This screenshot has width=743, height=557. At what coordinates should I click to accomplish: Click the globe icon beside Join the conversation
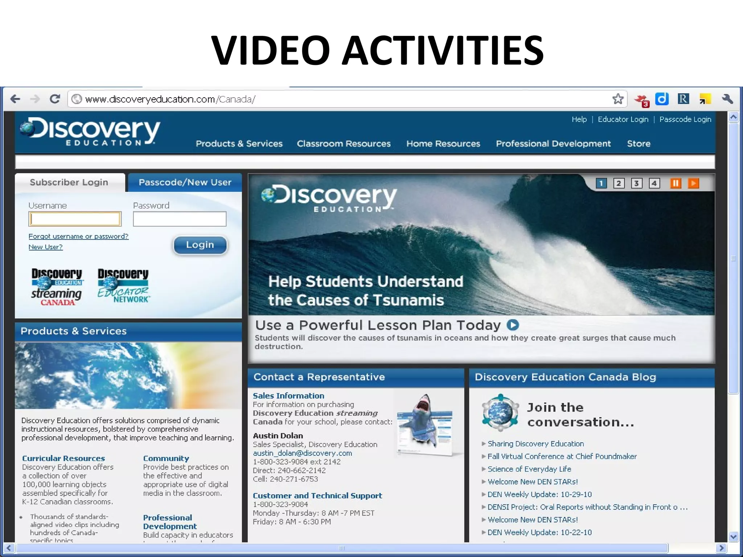pyautogui.click(x=500, y=413)
